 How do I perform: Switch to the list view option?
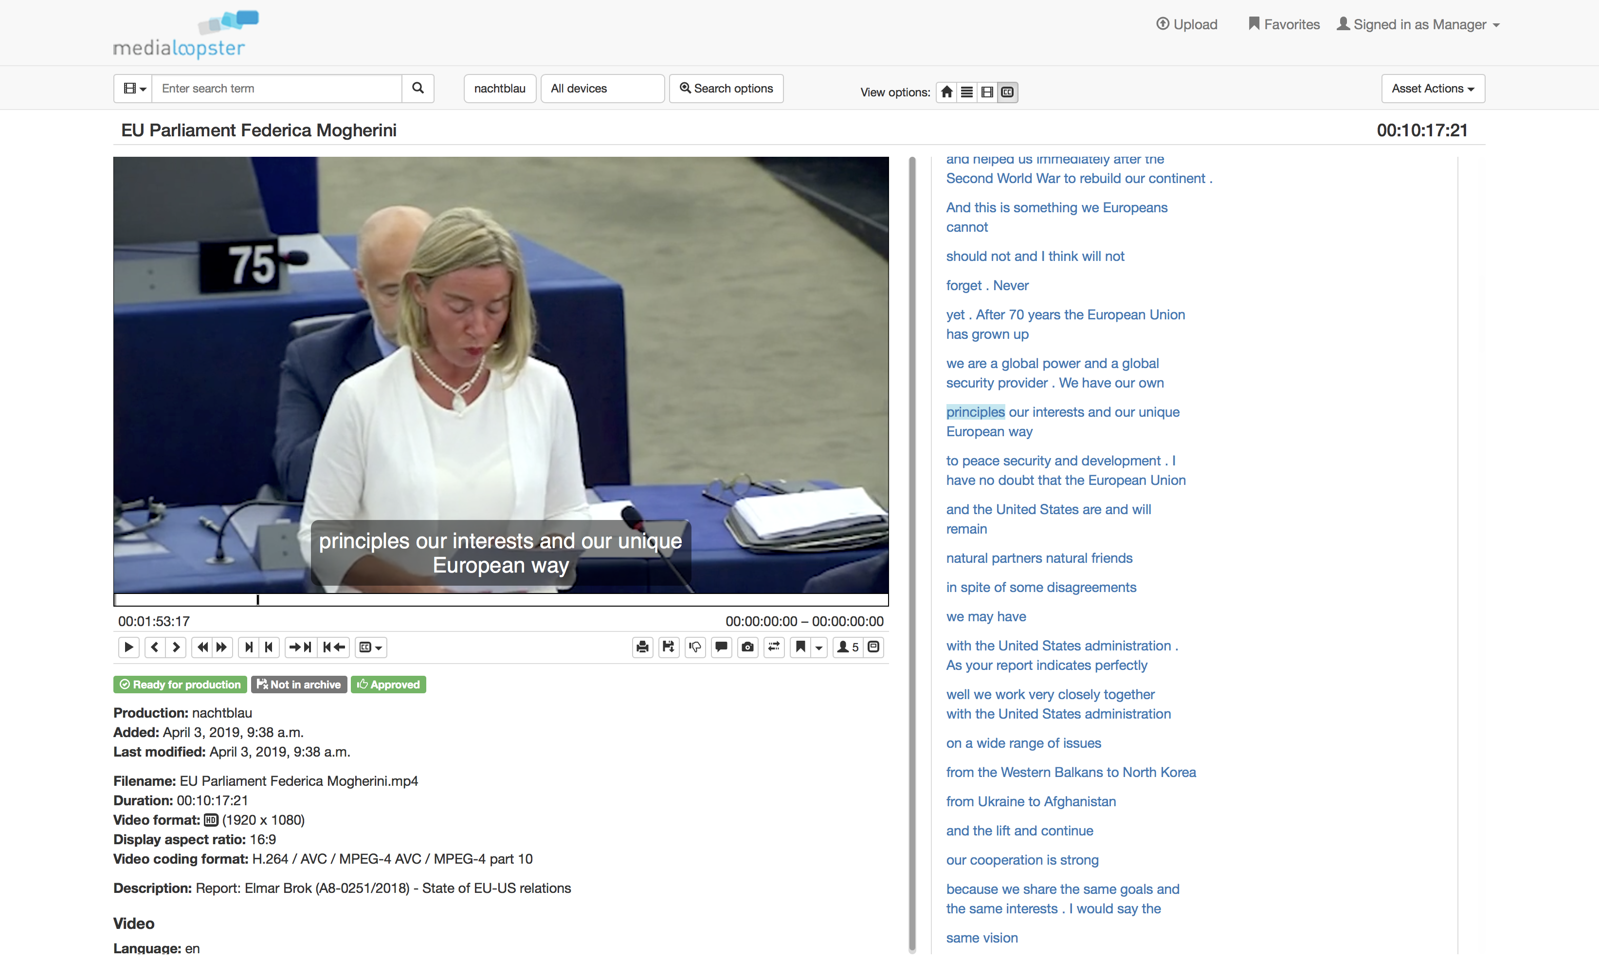[967, 92]
